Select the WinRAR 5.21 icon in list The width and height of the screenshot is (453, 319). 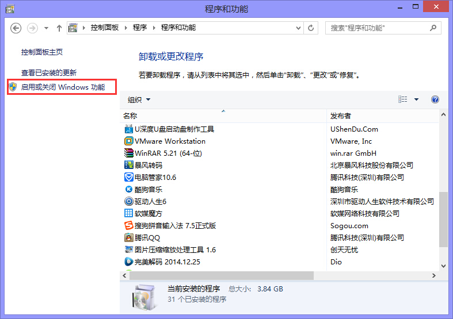(129, 153)
